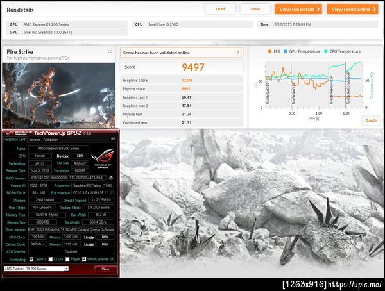This screenshot has width=385, height=291.
Task: Open View result online
Action: point(352,10)
